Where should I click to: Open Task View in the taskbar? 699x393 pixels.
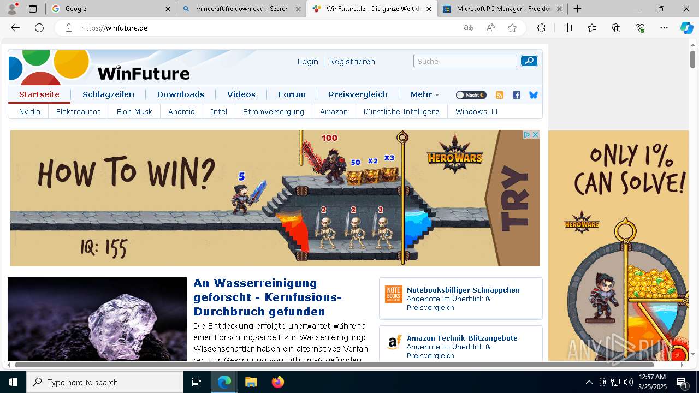197,382
